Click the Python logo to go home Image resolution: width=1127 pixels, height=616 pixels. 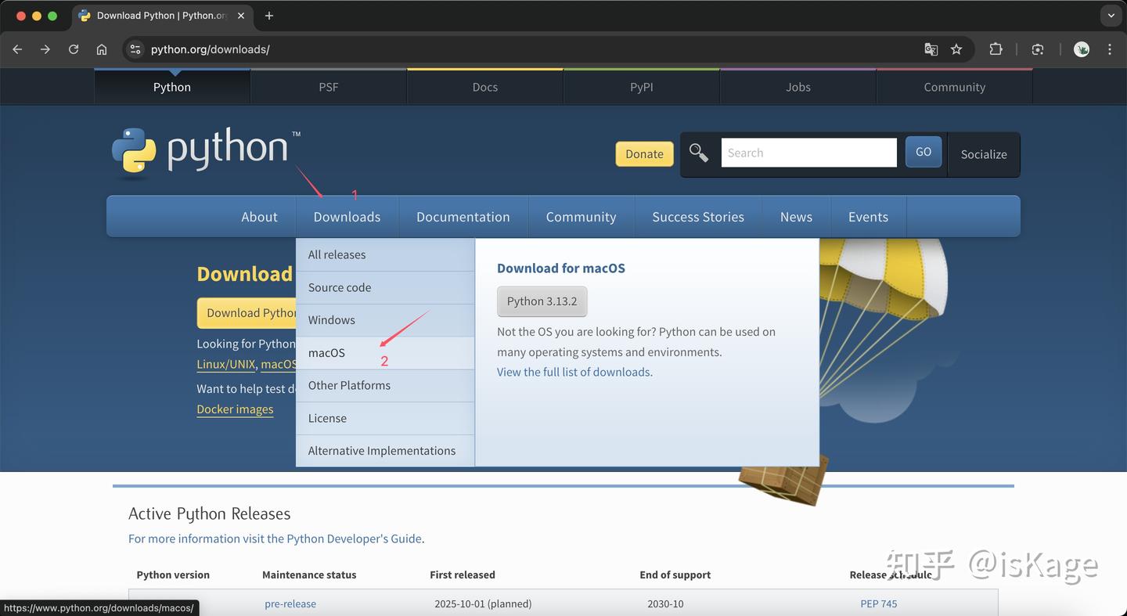(x=203, y=150)
